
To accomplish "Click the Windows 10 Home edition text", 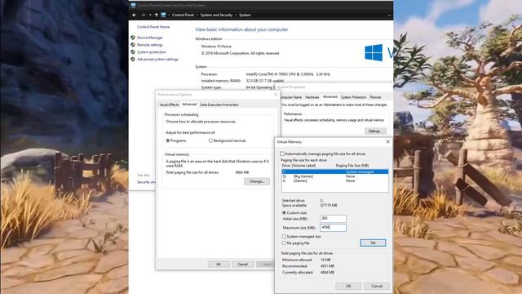I will point(216,47).
